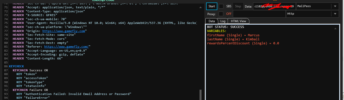Switch to the HTML View tab
The width and height of the screenshot is (344, 100).
239,21
